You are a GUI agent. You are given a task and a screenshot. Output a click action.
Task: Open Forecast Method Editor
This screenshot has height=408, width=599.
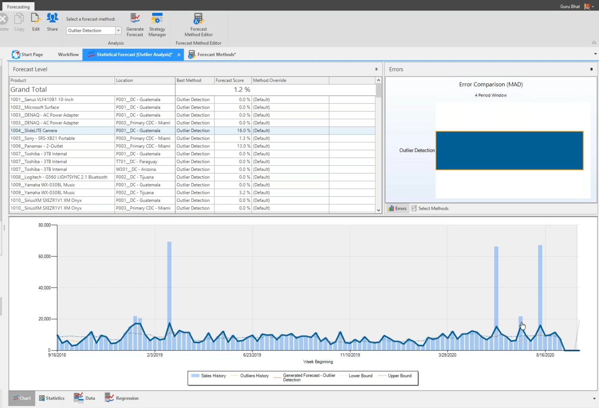coord(198,25)
